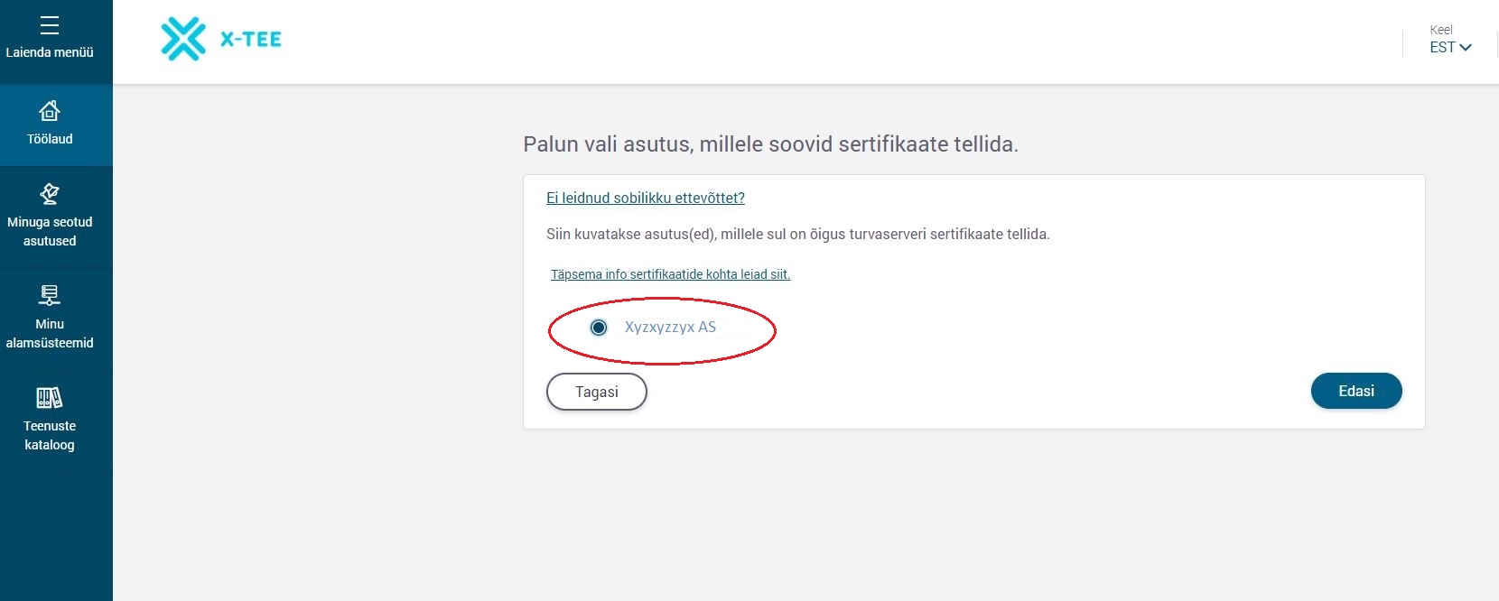
Task: Follow 'Täpsema info sertifikaatide kohta' link
Action: coord(670,274)
